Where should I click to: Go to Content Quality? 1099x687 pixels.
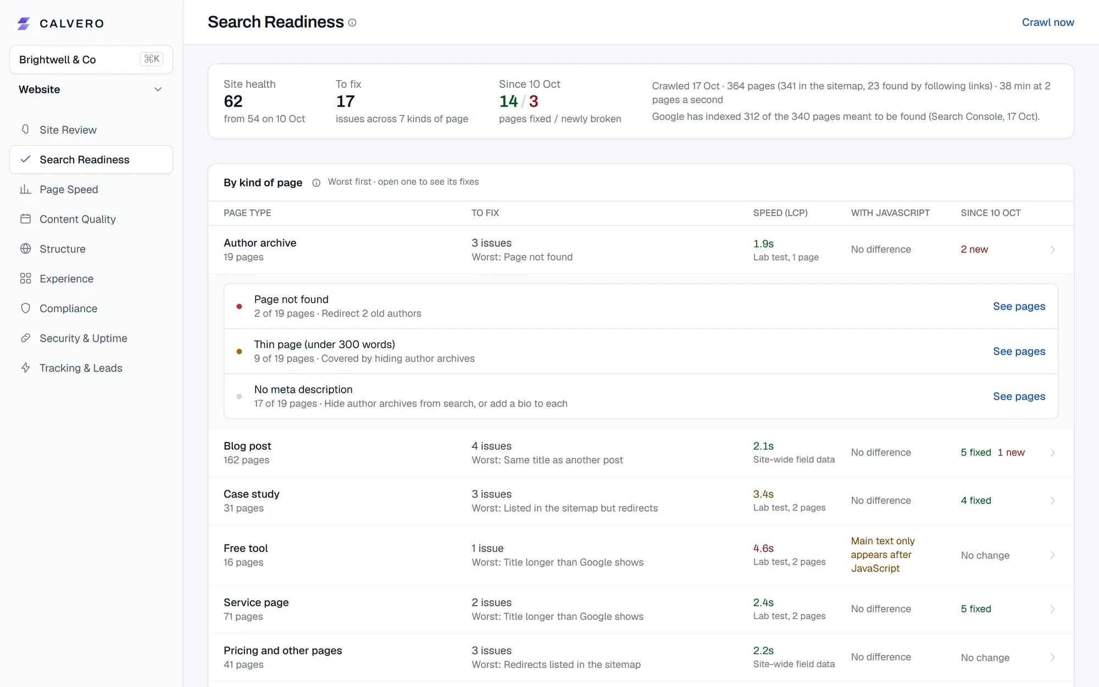[91, 219]
